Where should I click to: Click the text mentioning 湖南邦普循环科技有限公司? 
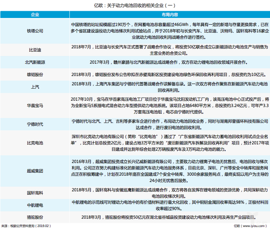(170, 125)
